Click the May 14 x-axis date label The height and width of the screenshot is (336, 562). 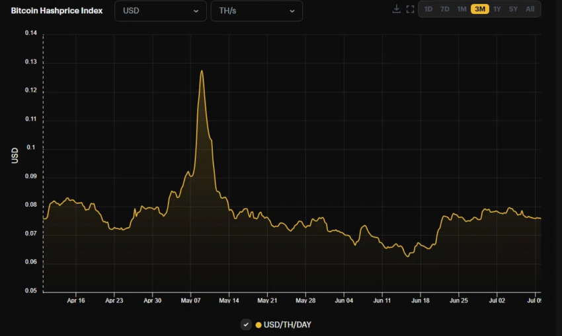(229, 300)
